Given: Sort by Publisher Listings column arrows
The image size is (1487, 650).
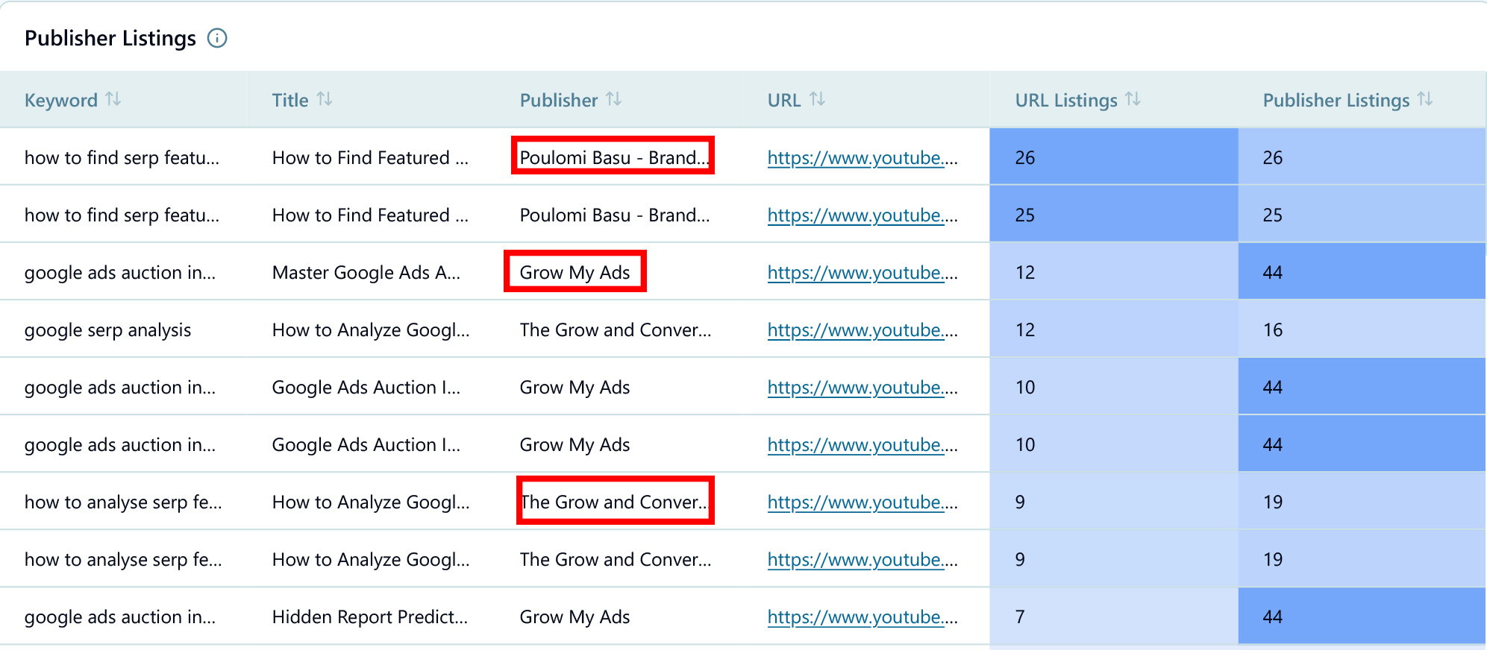Looking at the screenshot, I should (x=1426, y=99).
